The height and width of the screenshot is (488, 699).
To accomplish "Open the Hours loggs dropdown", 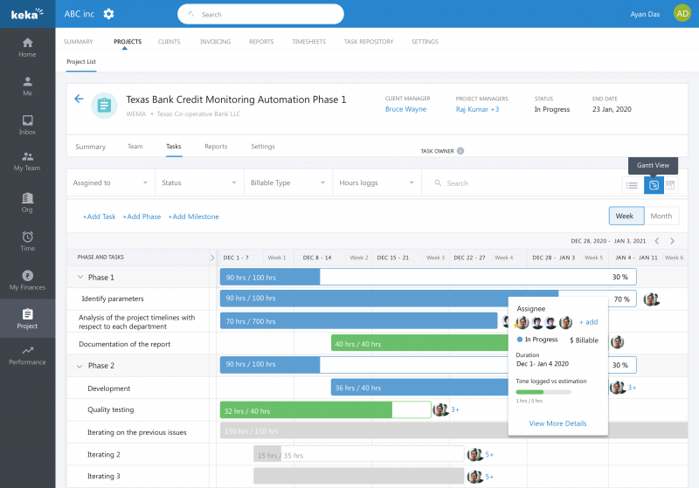I will pos(377,182).
